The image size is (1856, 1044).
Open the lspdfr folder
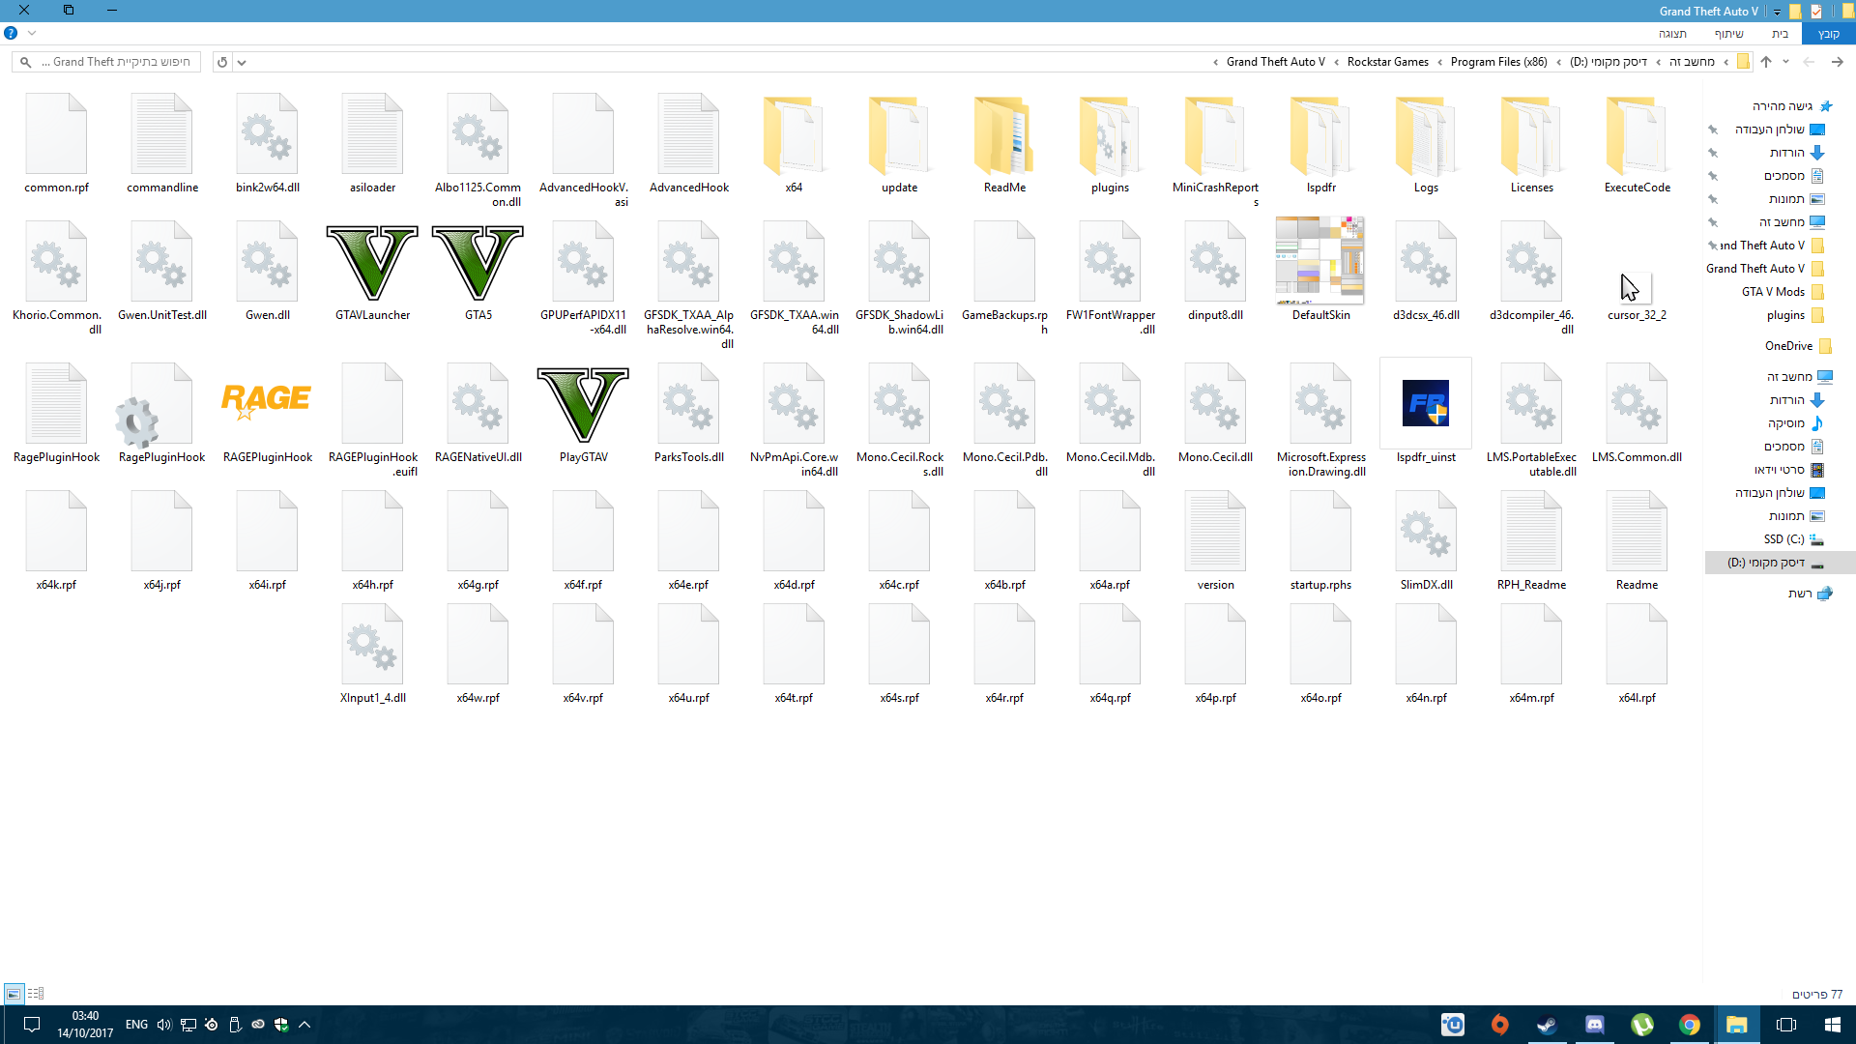point(1320,137)
